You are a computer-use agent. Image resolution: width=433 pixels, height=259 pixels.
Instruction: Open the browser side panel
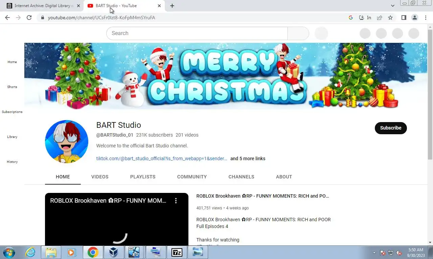click(404, 18)
